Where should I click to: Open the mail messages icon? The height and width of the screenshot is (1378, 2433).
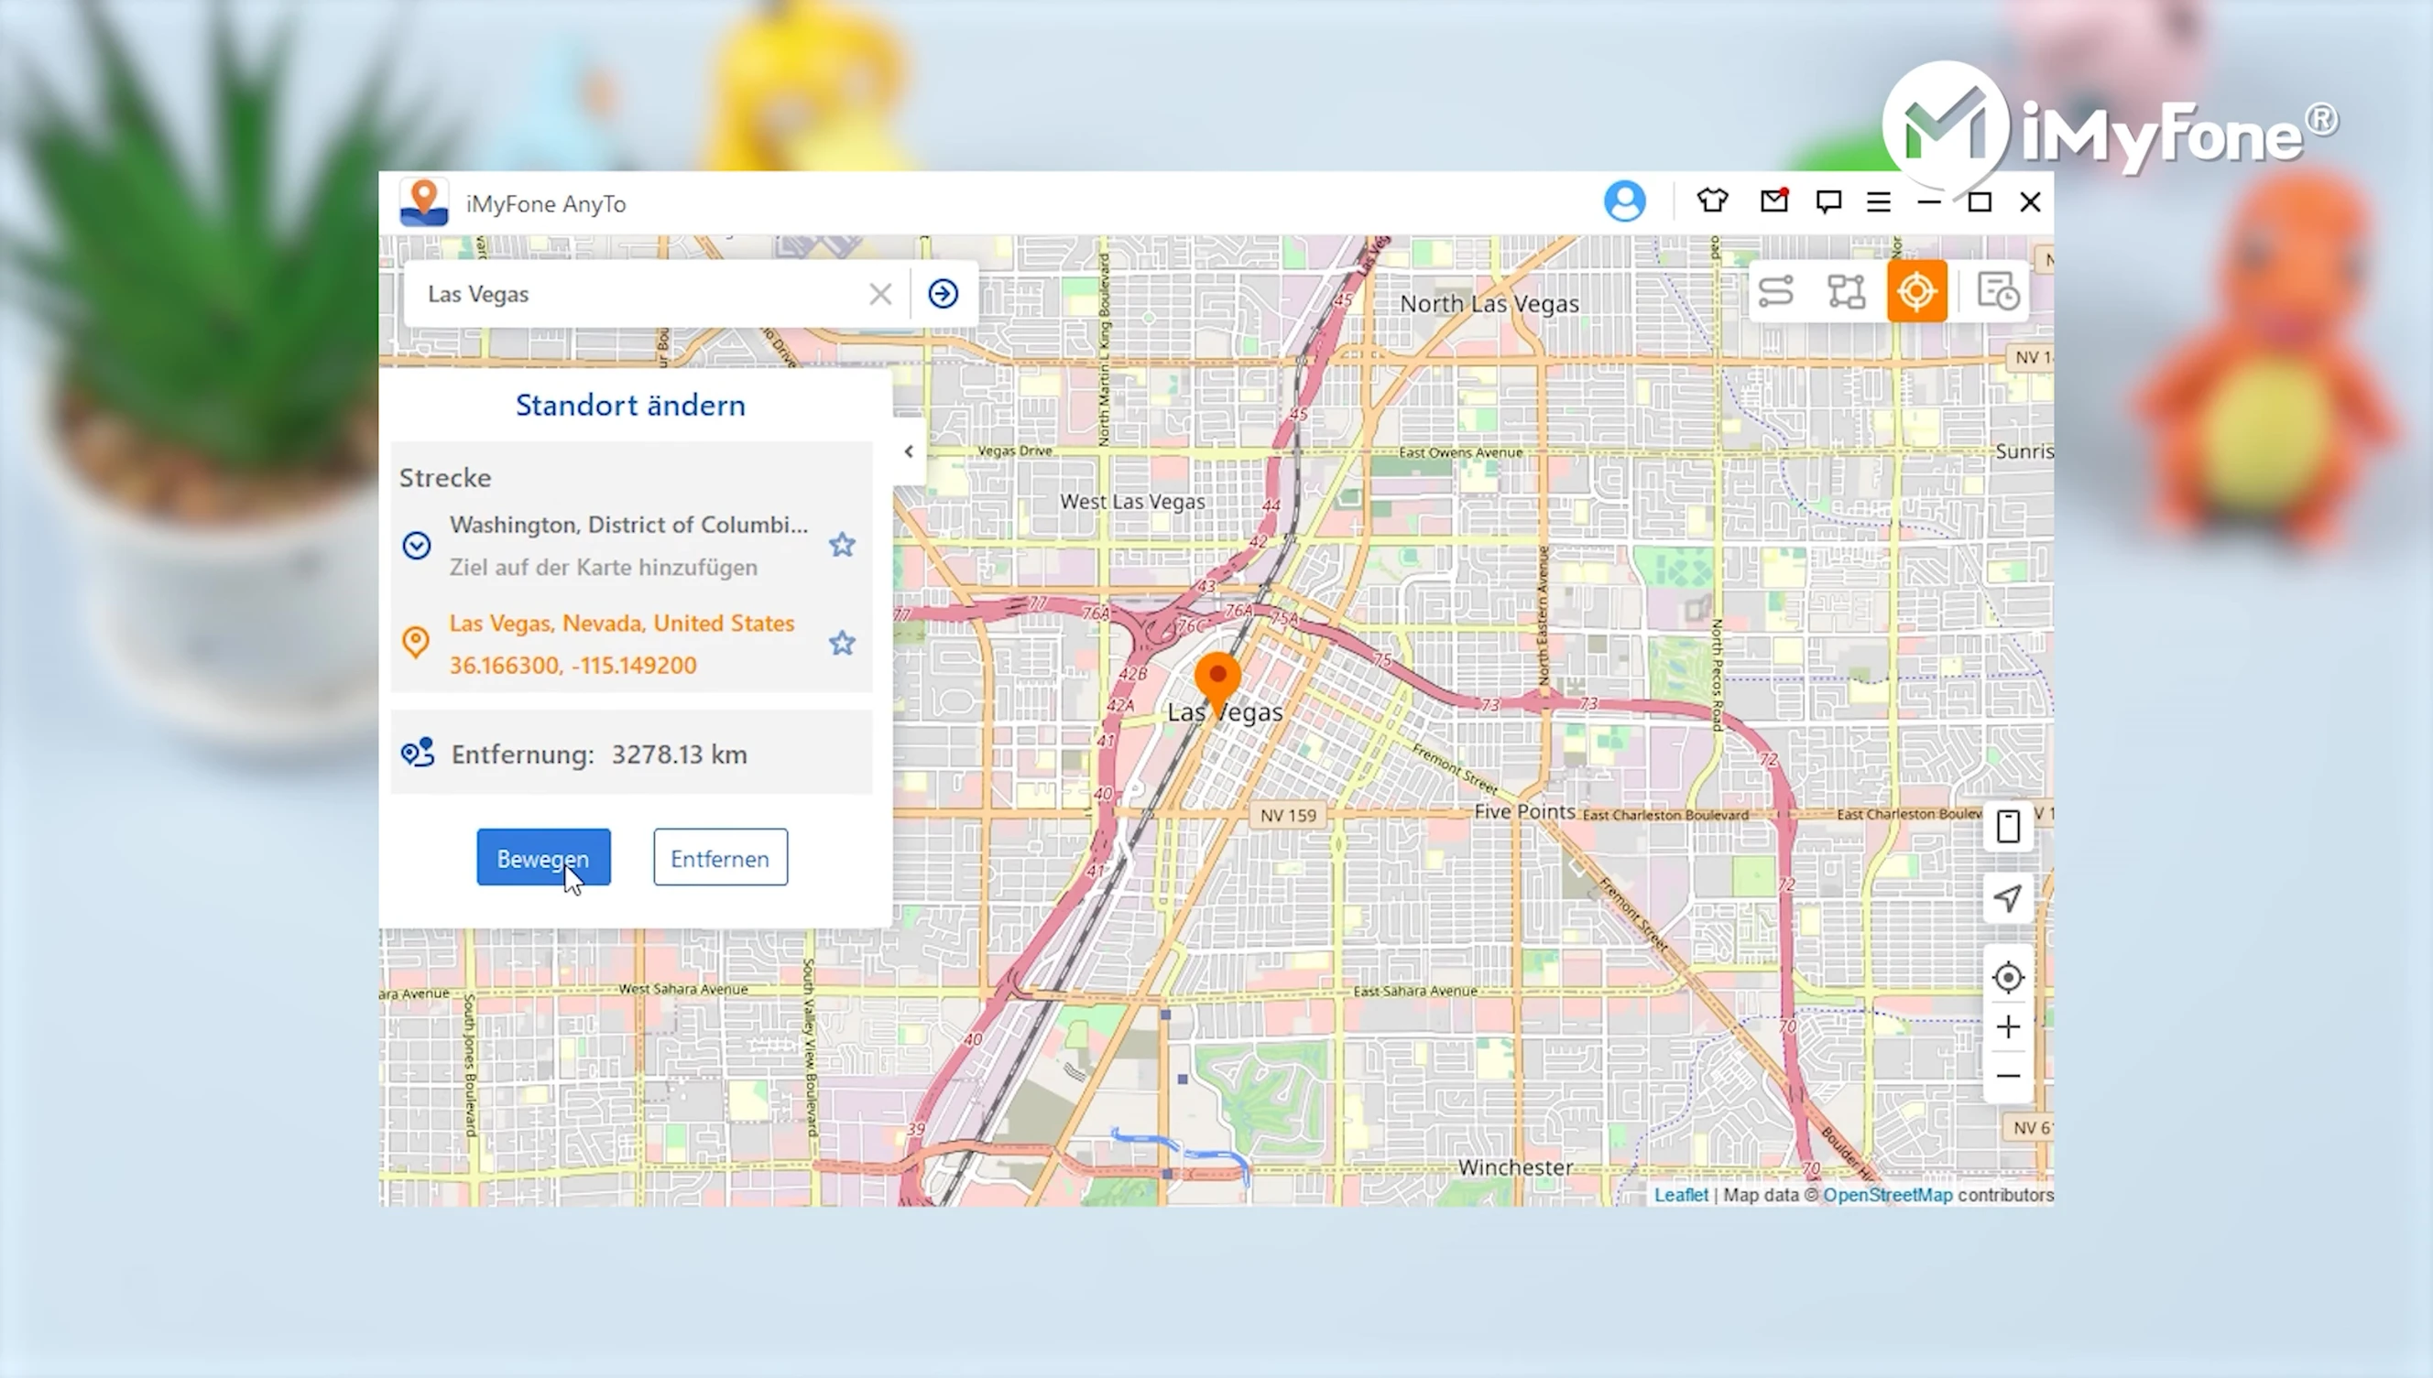coord(1774,201)
